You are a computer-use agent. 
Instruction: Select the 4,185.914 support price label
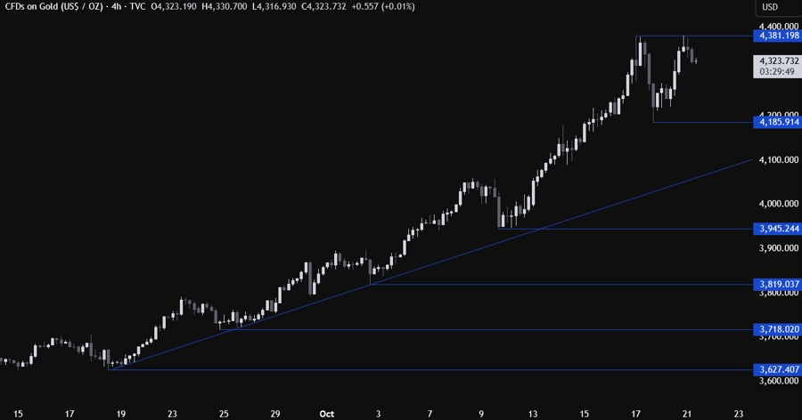(x=777, y=122)
